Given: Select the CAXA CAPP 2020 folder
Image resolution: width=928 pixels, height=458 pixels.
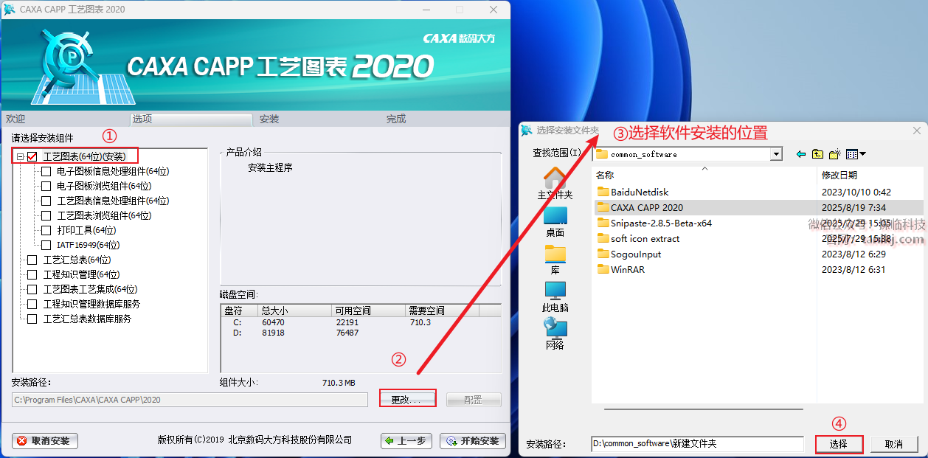Looking at the screenshot, I should (x=640, y=207).
